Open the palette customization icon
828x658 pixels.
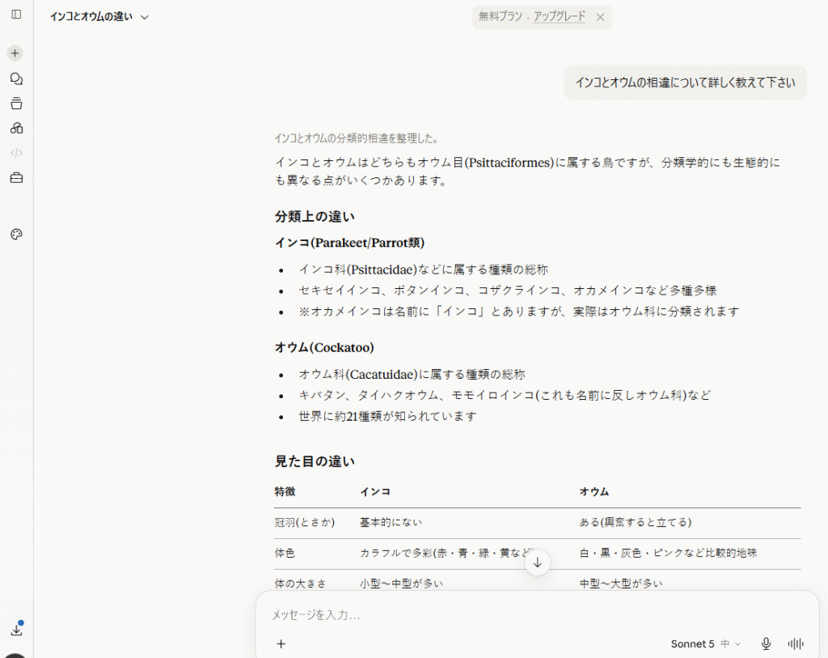click(16, 234)
